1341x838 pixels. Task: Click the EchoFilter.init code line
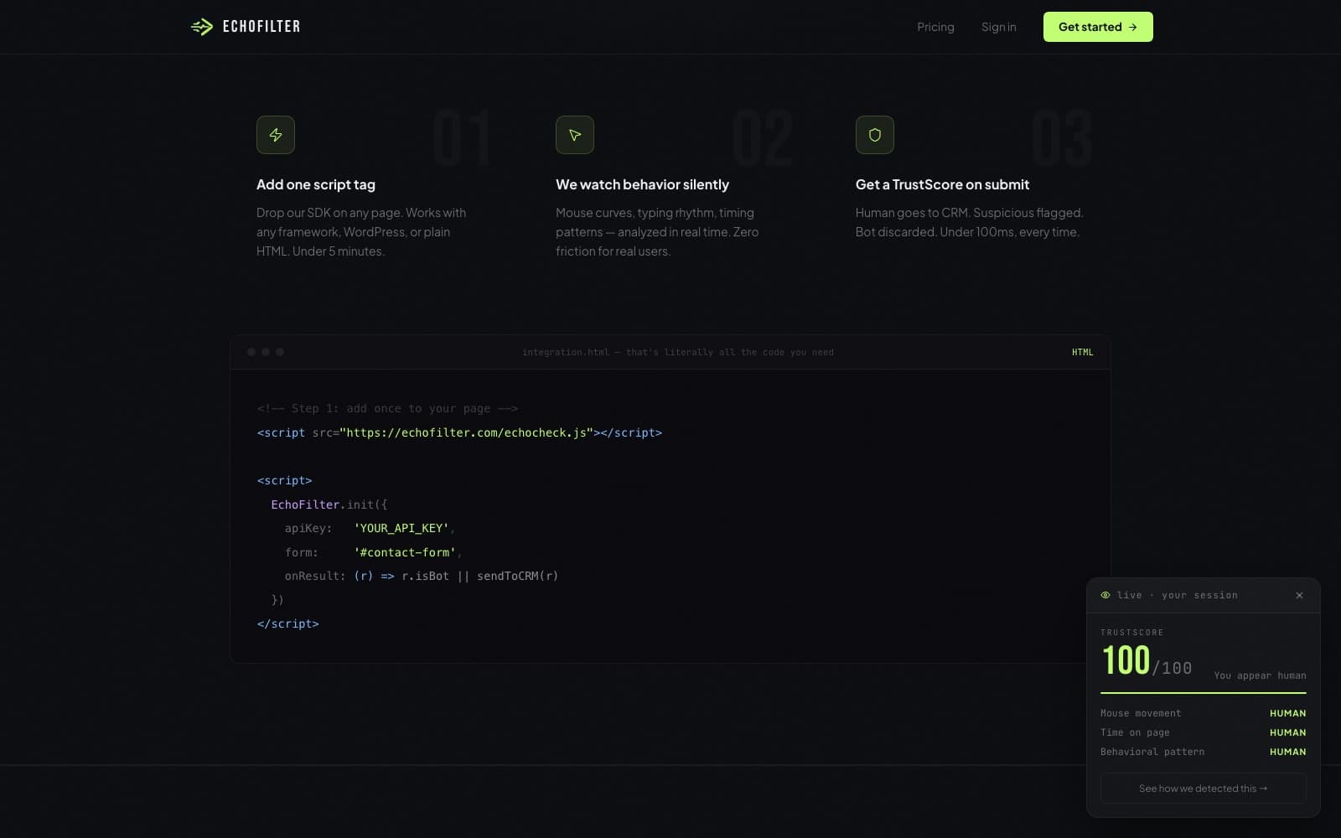(329, 504)
